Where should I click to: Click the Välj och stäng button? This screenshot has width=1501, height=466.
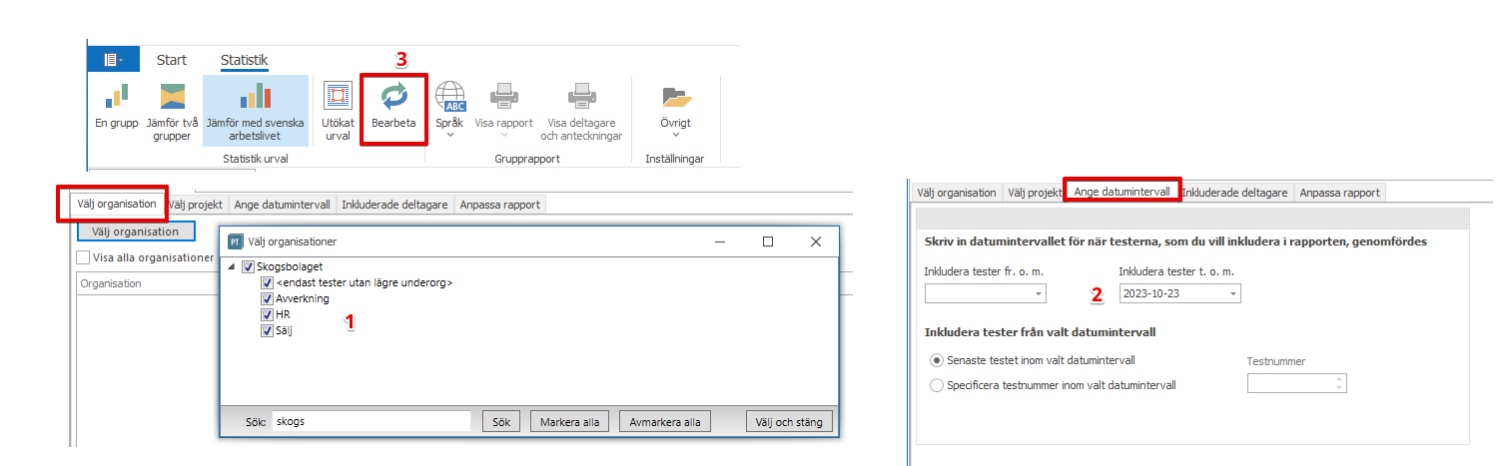click(x=789, y=422)
